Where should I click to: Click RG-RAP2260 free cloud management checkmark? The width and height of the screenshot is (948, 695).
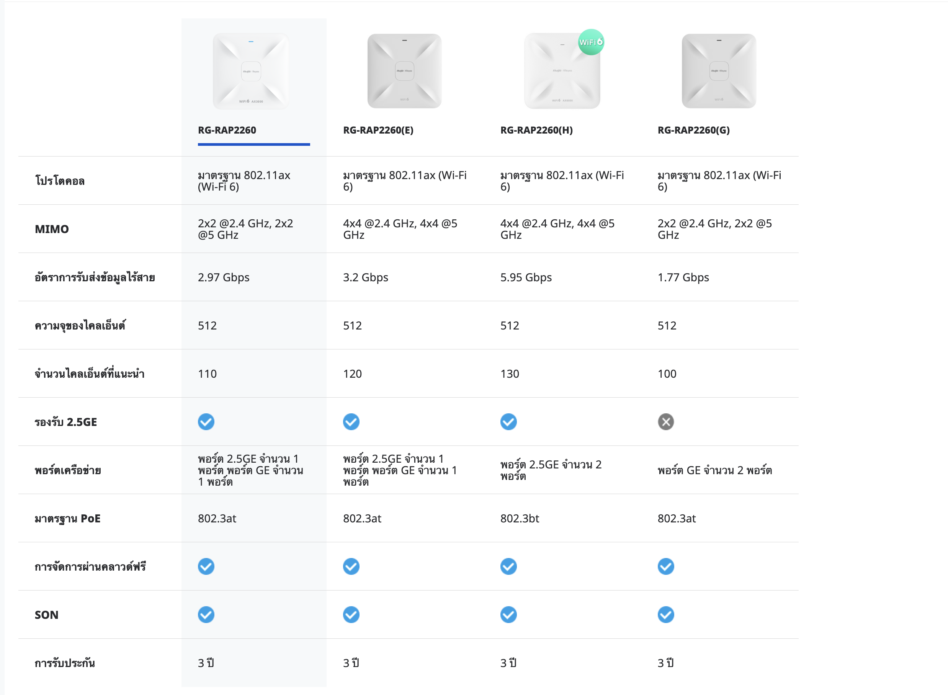[206, 566]
